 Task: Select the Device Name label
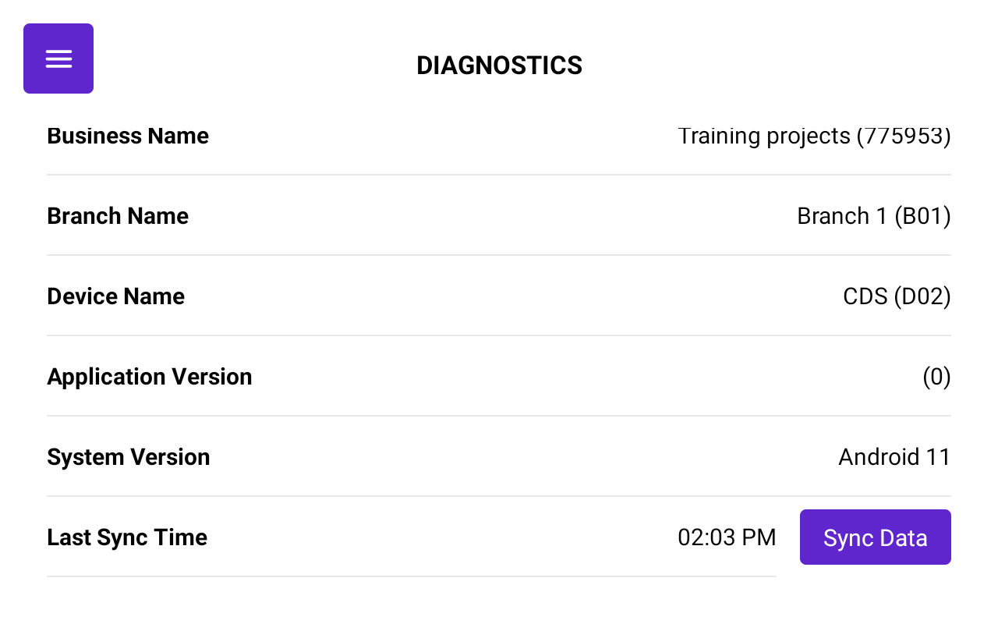(x=115, y=296)
